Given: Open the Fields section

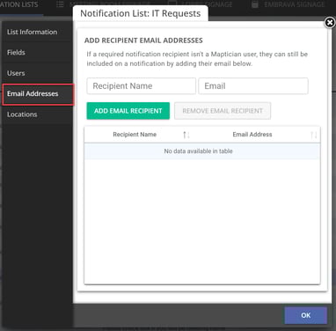Looking at the screenshot, I should click(x=37, y=53).
